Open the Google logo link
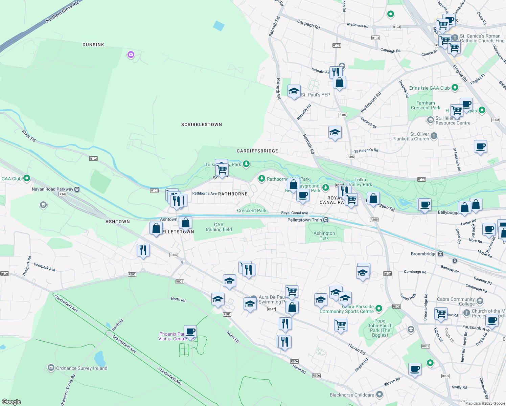The height and width of the screenshot is (406, 506). (x=11, y=402)
